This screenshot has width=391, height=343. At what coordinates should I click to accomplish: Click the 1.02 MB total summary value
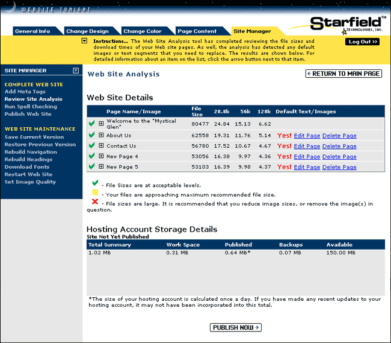coord(99,253)
